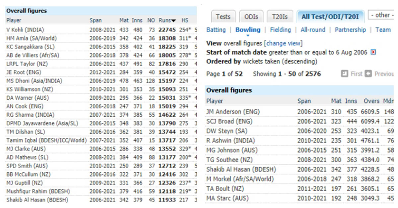Open the Batting statistics link
The width and height of the screenshot is (398, 208).
click(216, 30)
